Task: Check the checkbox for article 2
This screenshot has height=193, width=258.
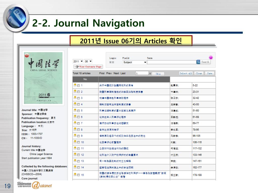Action: tap(78, 92)
